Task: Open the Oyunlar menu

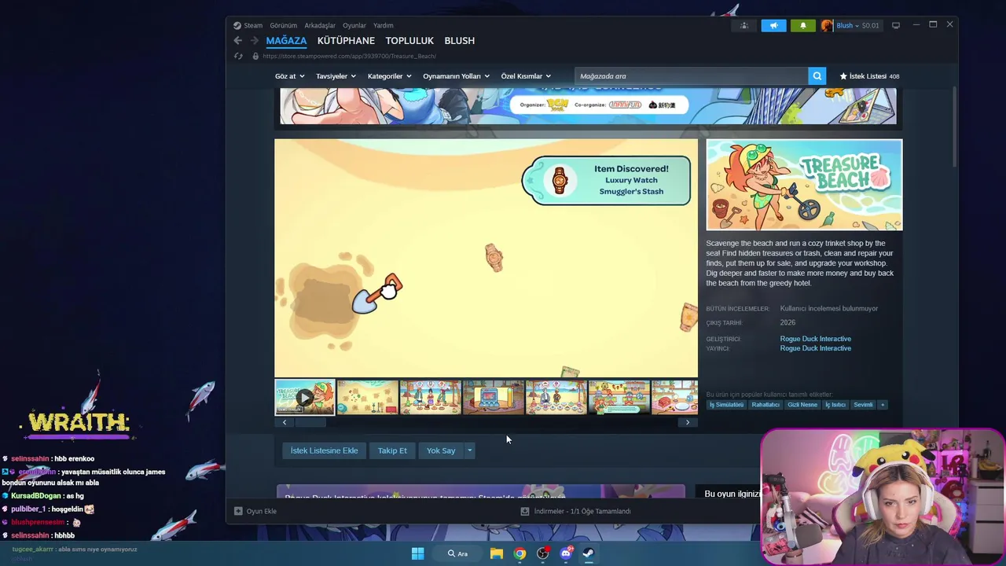Action: (354, 25)
